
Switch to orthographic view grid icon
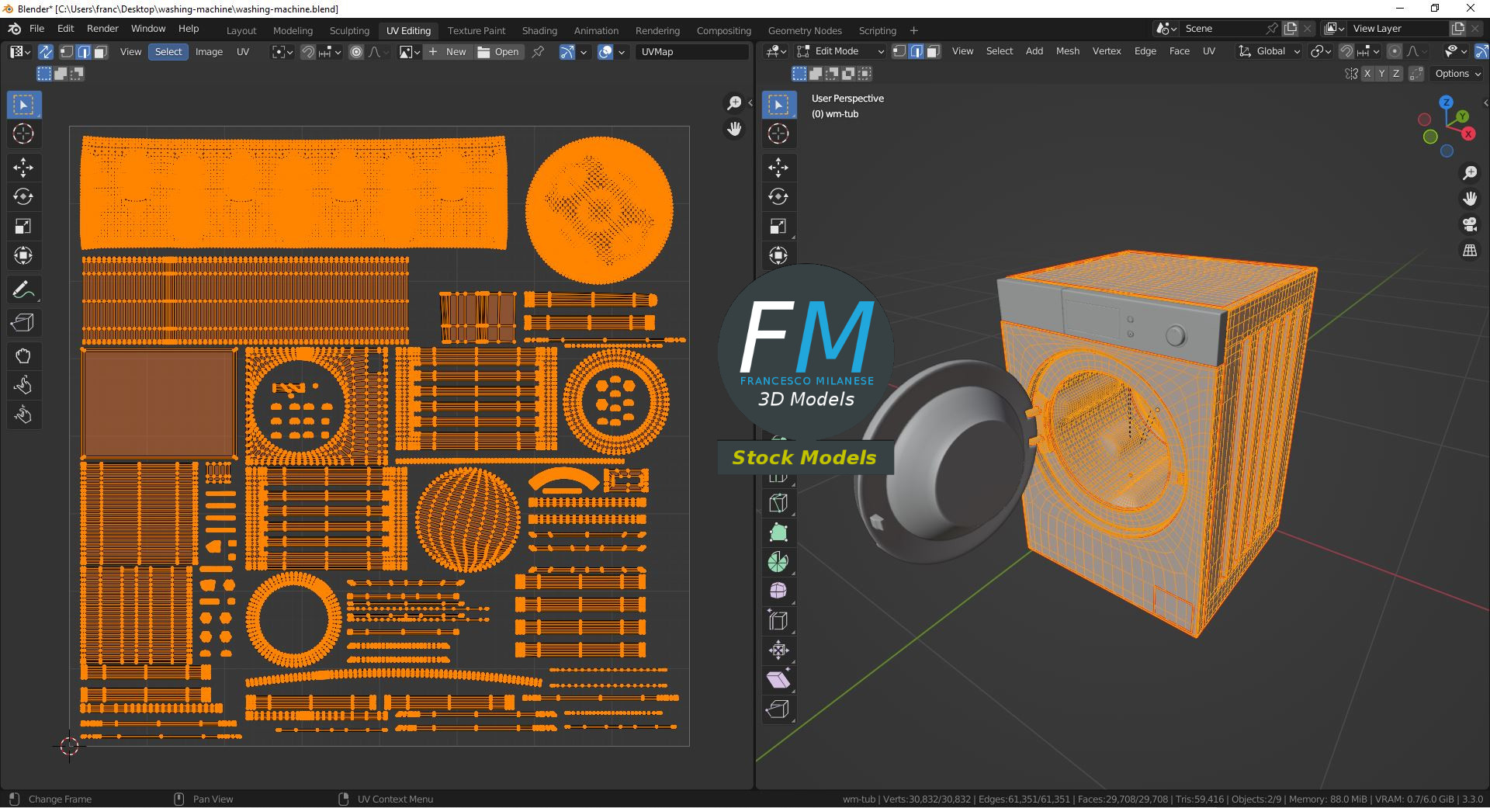[x=1470, y=251]
